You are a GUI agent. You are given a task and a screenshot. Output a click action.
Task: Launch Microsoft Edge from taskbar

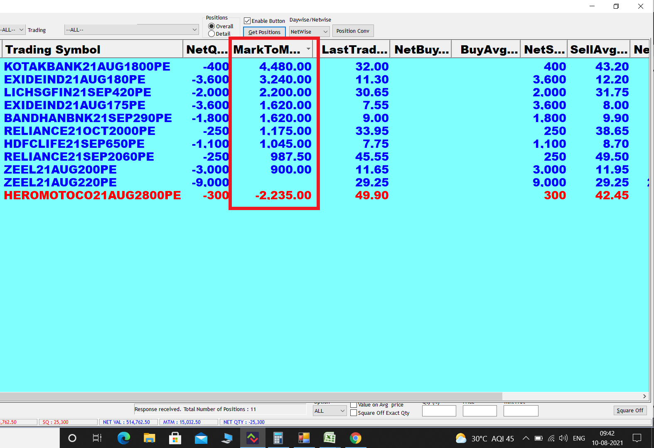tap(123, 438)
